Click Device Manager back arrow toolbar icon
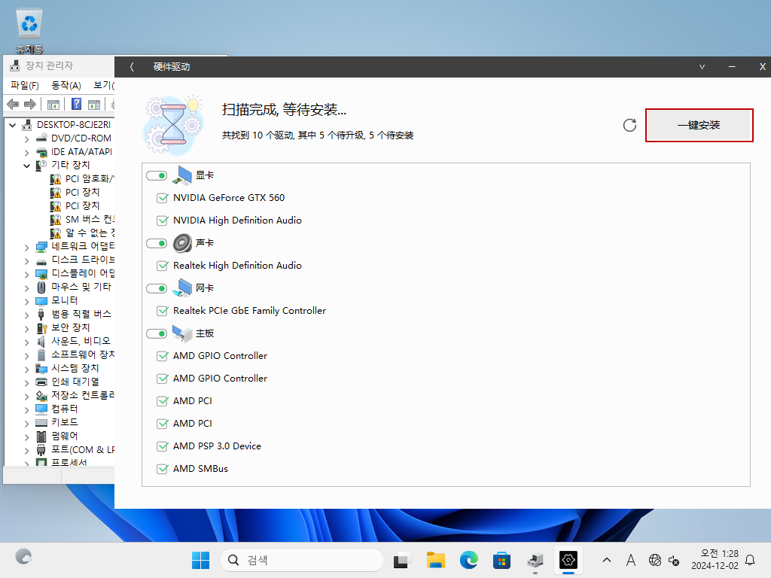Image resolution: width=771 pixels, height=578 pixels. [14, 104]
